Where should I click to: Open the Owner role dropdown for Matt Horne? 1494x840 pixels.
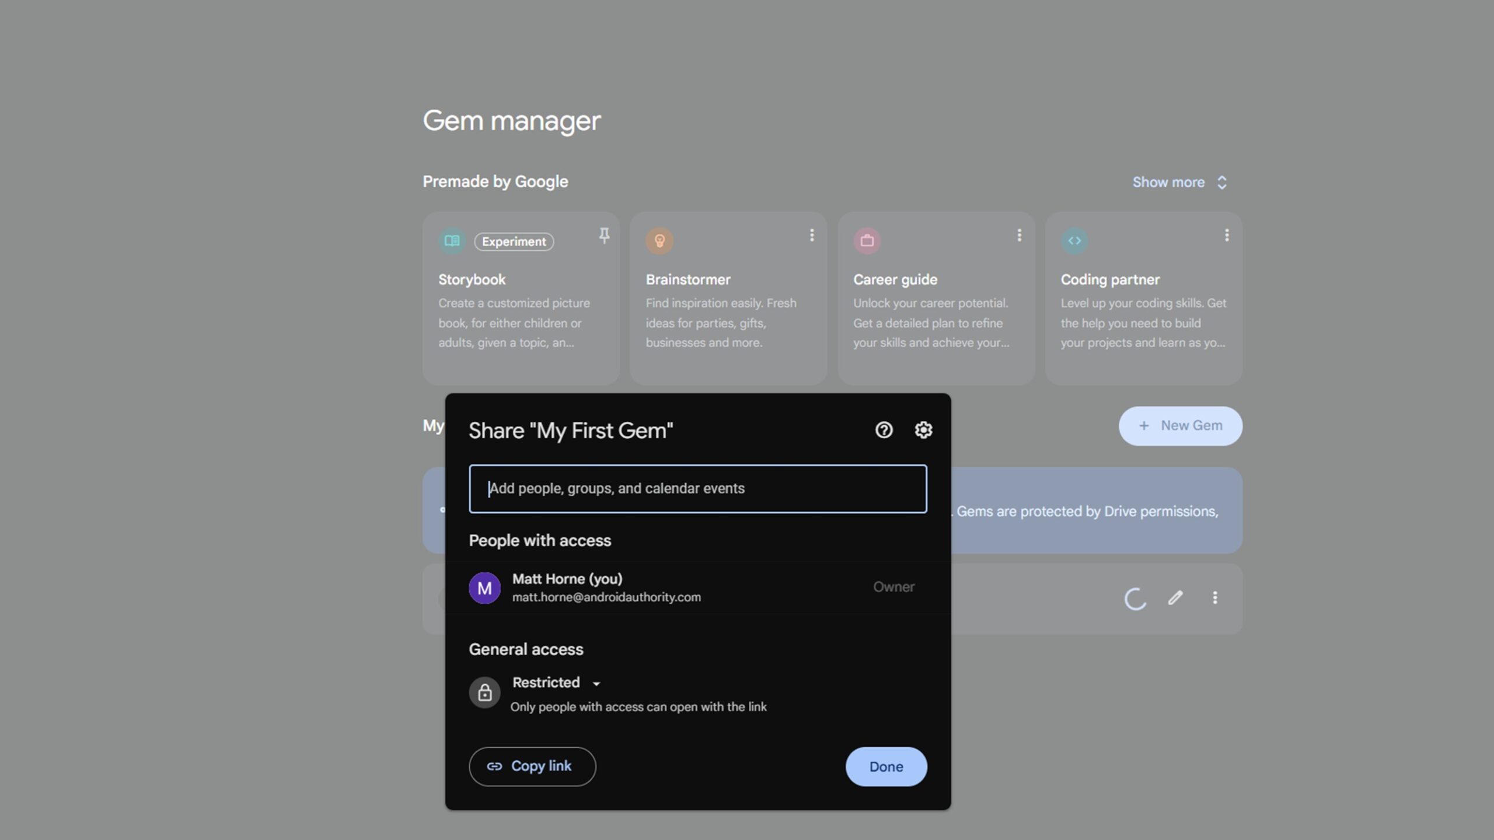(894, 587)
